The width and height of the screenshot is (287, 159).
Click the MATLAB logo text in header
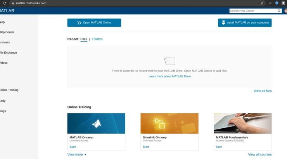7,10
